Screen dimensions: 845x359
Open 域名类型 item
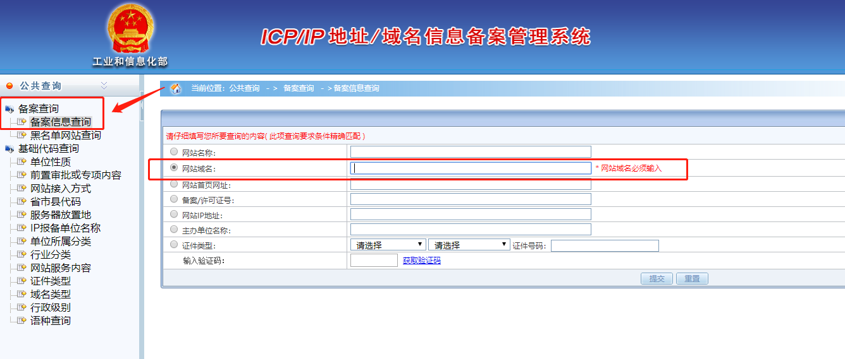(51, 295)
